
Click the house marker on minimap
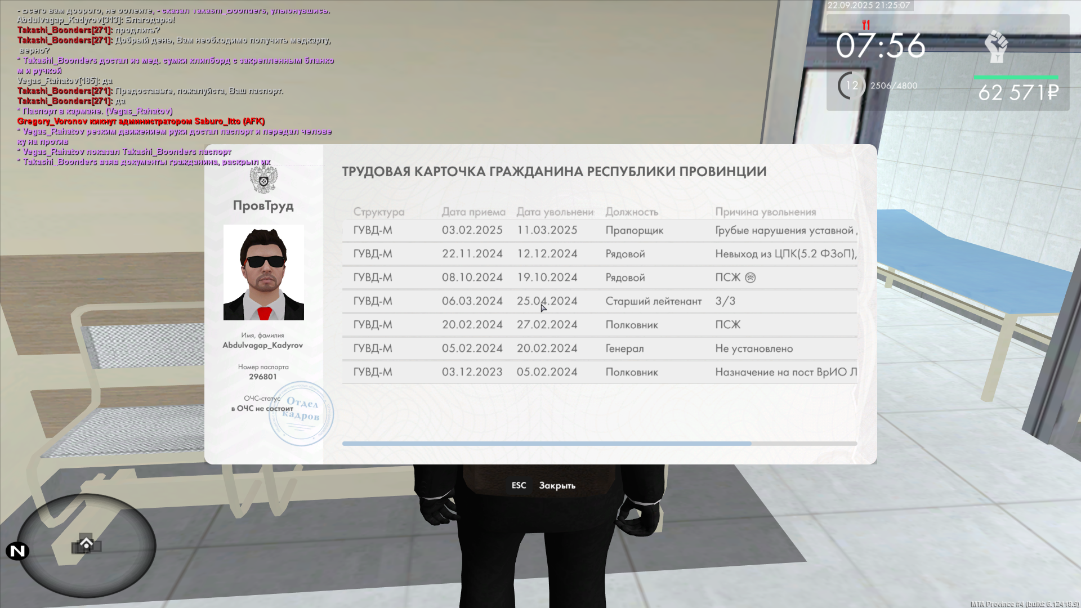(x=86, y=543)
